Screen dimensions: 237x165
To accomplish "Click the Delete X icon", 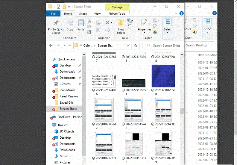I will pyautogui.click(x=107, y=23).
